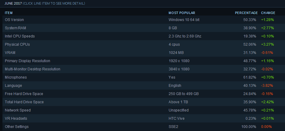
Task: Click the HTC Vive value
Action: [x=177, y=119]
